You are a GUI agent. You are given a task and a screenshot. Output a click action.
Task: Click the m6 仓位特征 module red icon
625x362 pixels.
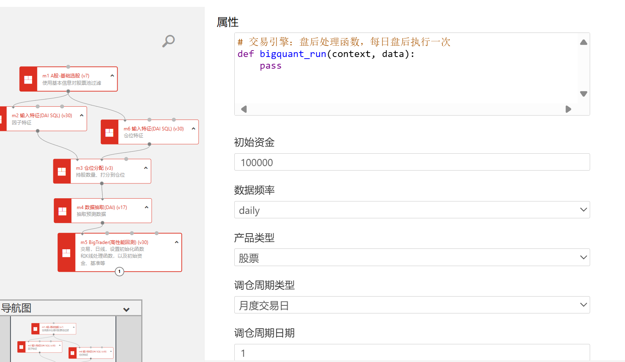click(x=110, y=132)
